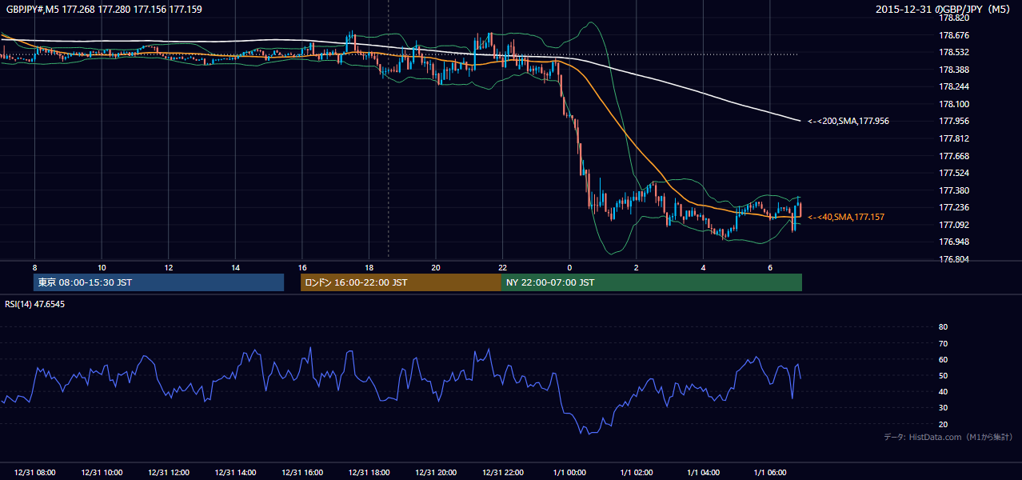Click hour tick 14 under price chart

pos(235,267)
